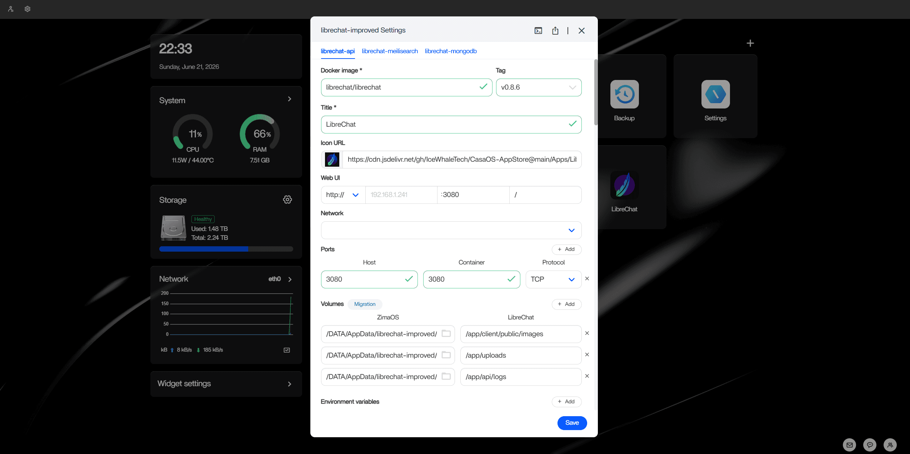The height and width of the screenshot is (454, 910).
Task: Click the settings dialog vertical scrollbar
Action: coord(596,92)
